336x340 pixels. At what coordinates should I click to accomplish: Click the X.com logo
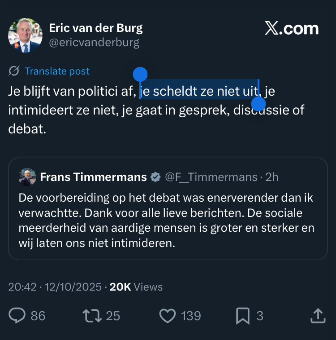[292, 29]
